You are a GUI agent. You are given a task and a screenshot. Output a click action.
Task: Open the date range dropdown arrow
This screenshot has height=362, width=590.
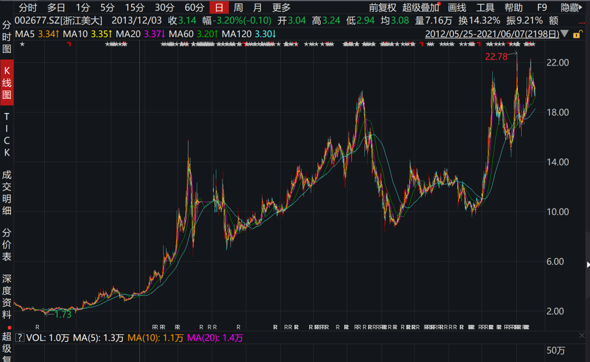[564, 34]
